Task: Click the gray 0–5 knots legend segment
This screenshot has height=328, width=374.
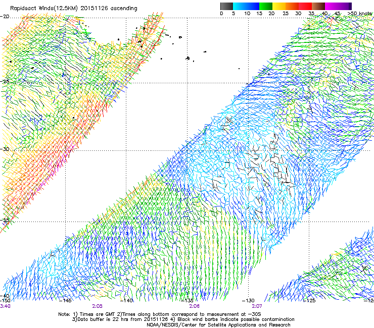Action: click(x=226, y=6)
